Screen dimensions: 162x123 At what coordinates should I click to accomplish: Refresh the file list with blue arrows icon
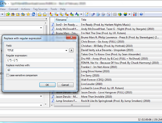33,14
